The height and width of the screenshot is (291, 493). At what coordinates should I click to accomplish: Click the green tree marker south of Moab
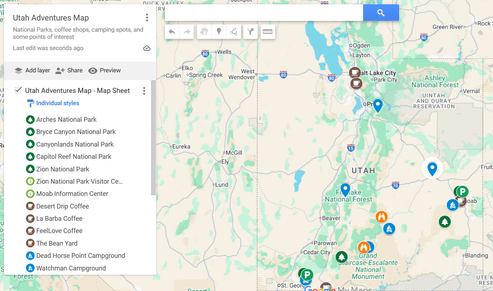pos(445,221)
